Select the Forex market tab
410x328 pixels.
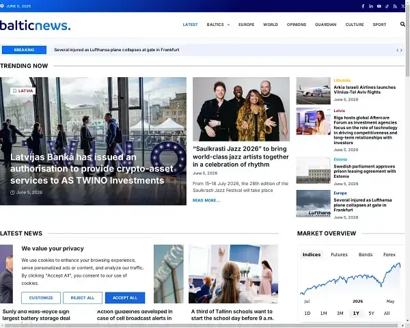pos(389,254)
